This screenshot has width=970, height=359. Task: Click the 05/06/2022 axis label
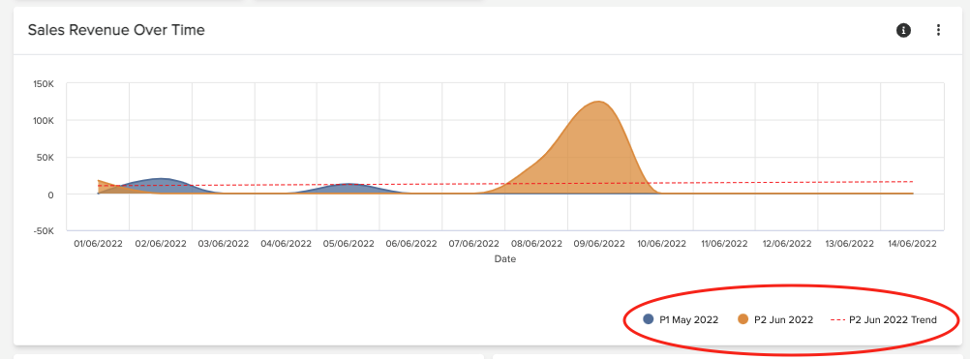tap(349, 244)
